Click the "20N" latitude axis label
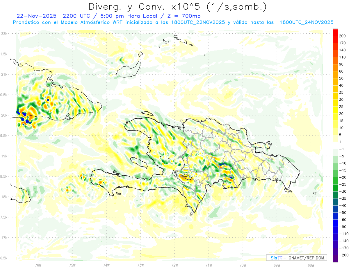 [4, 115]
